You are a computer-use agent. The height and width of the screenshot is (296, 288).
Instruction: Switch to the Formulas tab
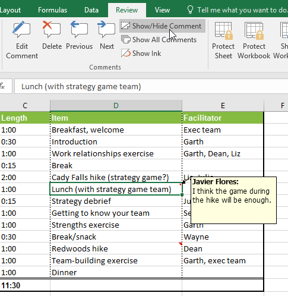pyautogui.click(x=53, y=10)
